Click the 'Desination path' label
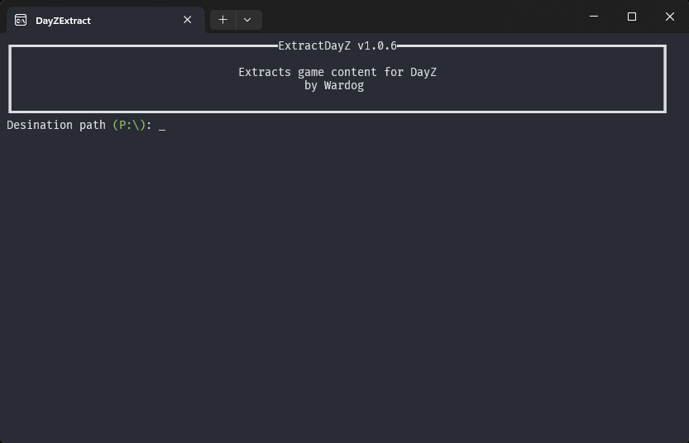Viewport: 689px width, 443px height. 56,125
